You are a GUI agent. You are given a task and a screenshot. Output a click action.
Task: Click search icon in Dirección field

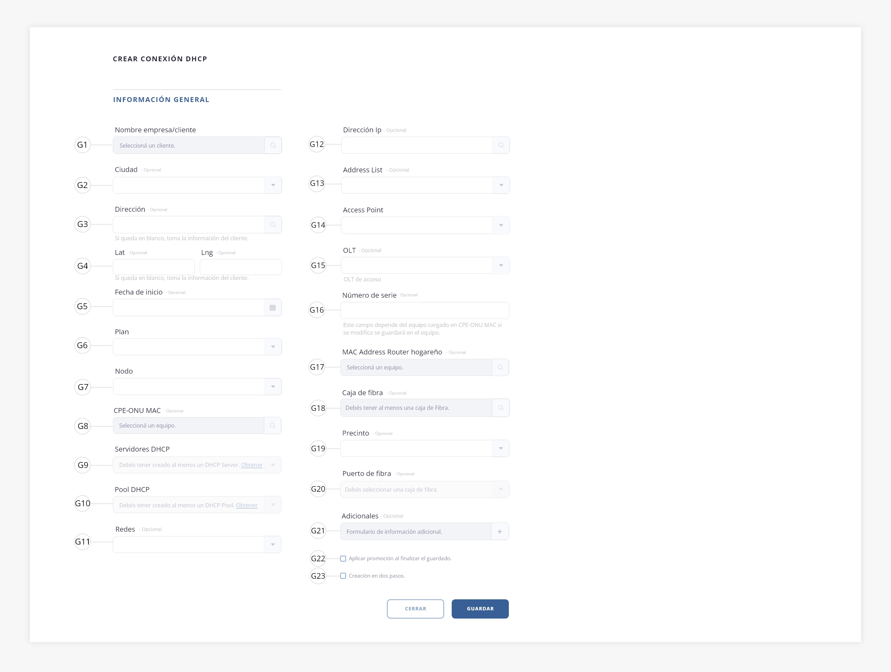coord(273,225)
